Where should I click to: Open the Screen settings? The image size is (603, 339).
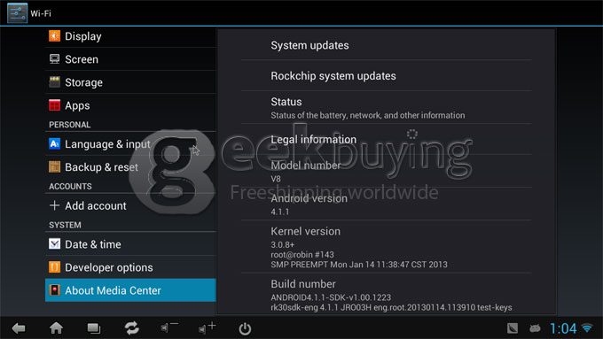[x=130, y=59]
